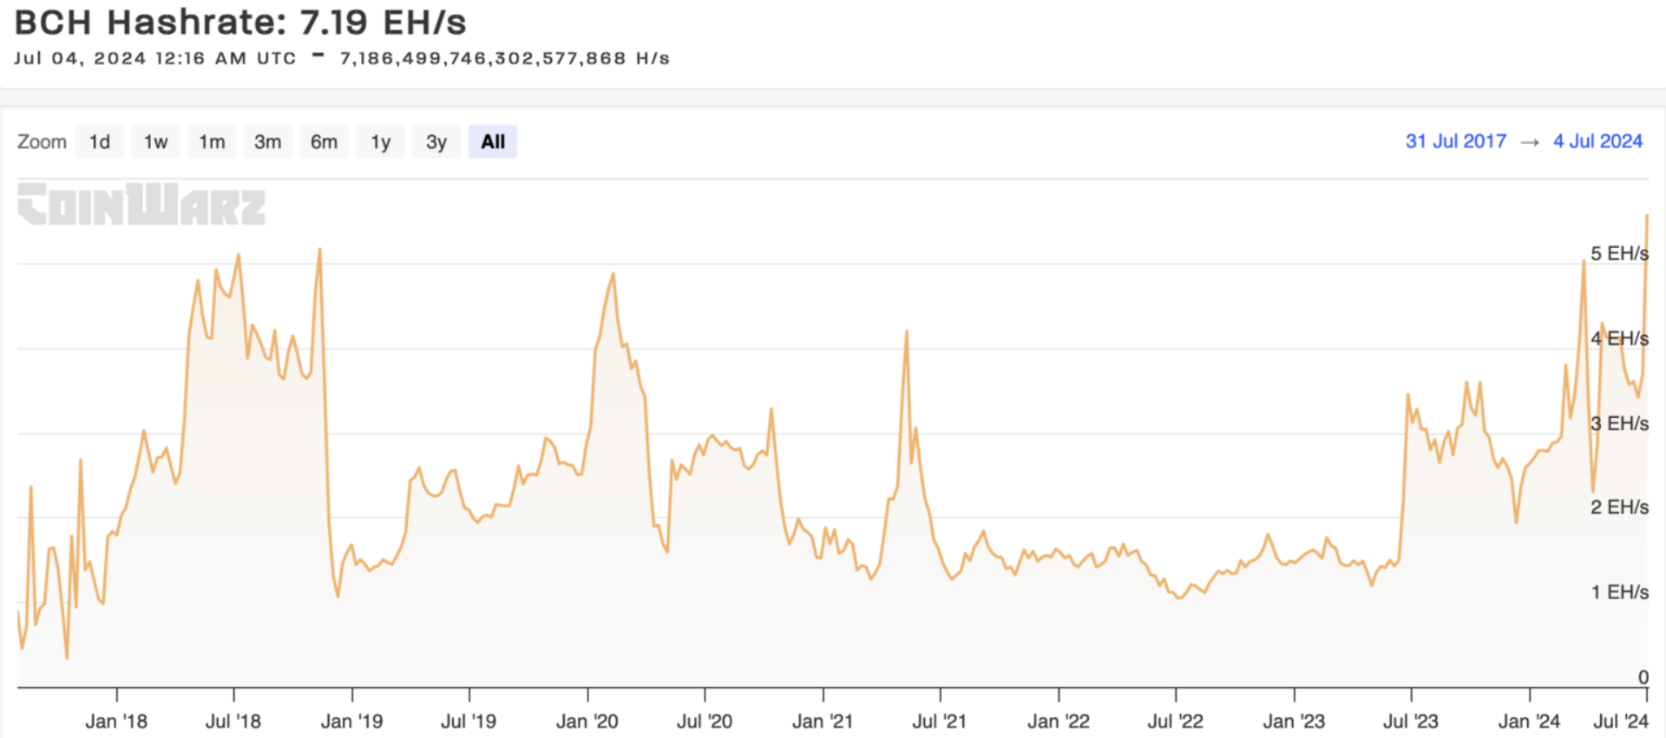The image size is (1666, 738).
Task: Set chart zoom to 6m
Action: click(x=325, y=141)
